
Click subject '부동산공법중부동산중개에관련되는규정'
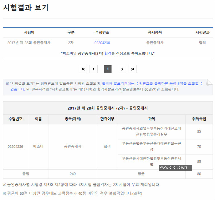151,146
